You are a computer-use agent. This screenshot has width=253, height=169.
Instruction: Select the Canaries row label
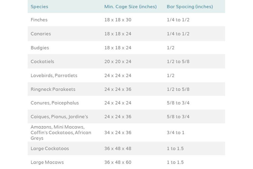tap(41, 34)
